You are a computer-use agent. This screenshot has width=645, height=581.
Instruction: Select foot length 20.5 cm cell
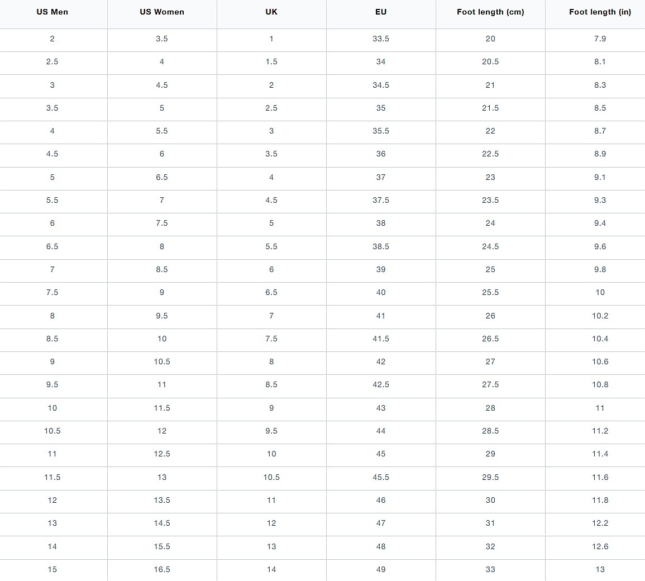[x=490, y=61]
